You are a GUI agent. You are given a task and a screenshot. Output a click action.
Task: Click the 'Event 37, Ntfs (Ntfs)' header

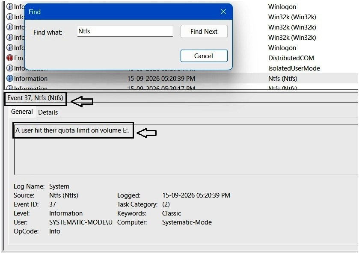35,98
